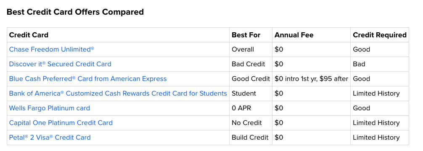
Task: Open Capital One Platinum Credit Card link
Action: pos(61,123)
